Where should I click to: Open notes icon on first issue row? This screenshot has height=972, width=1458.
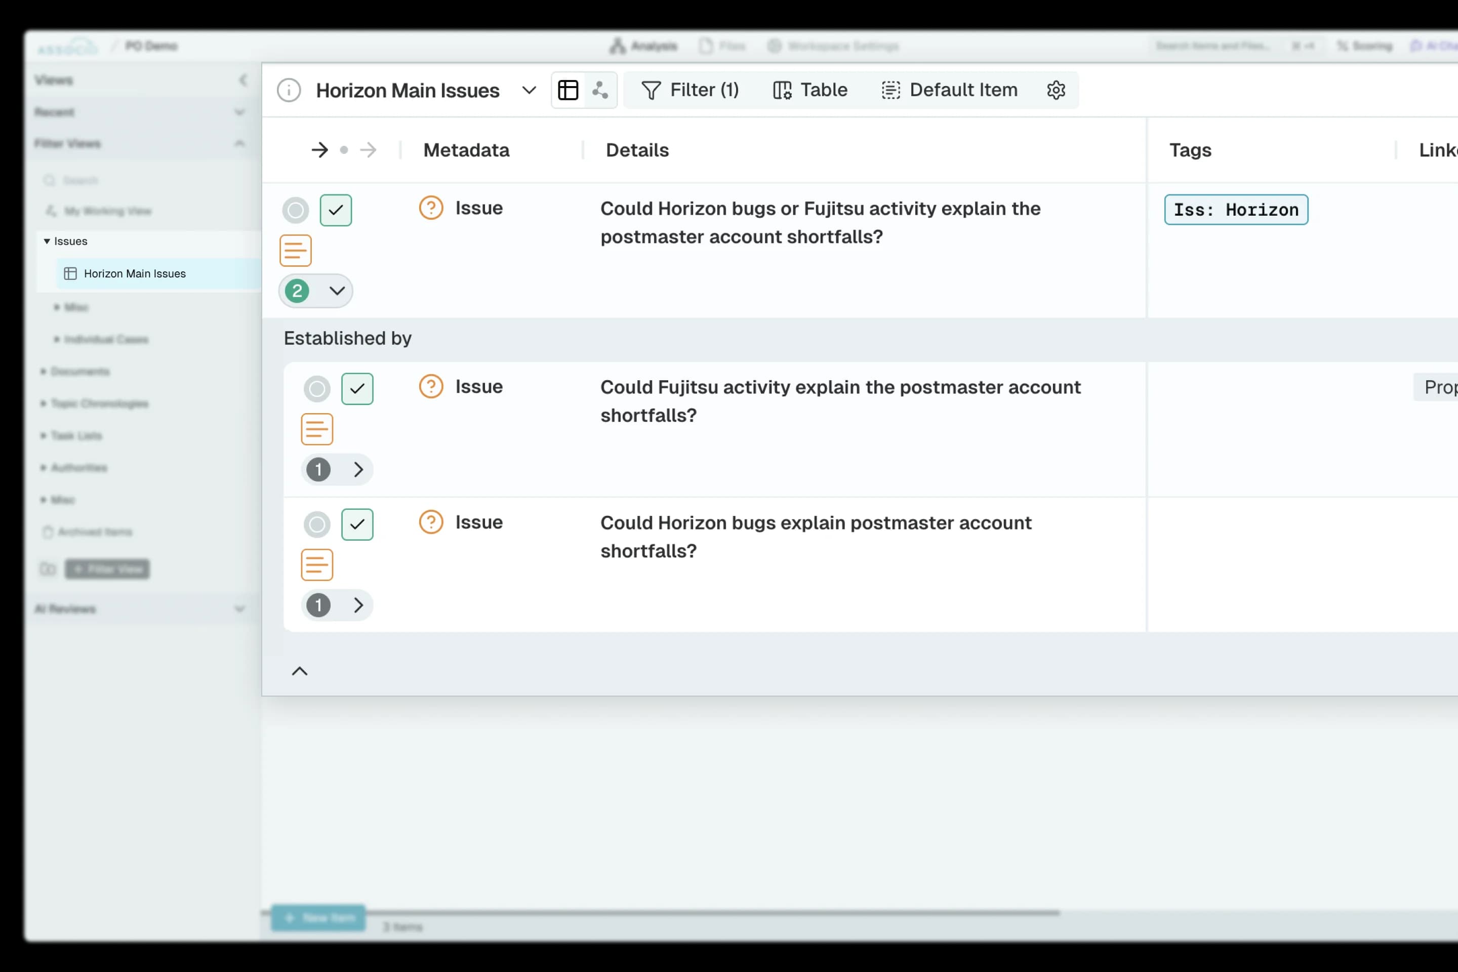click(296, 251)
